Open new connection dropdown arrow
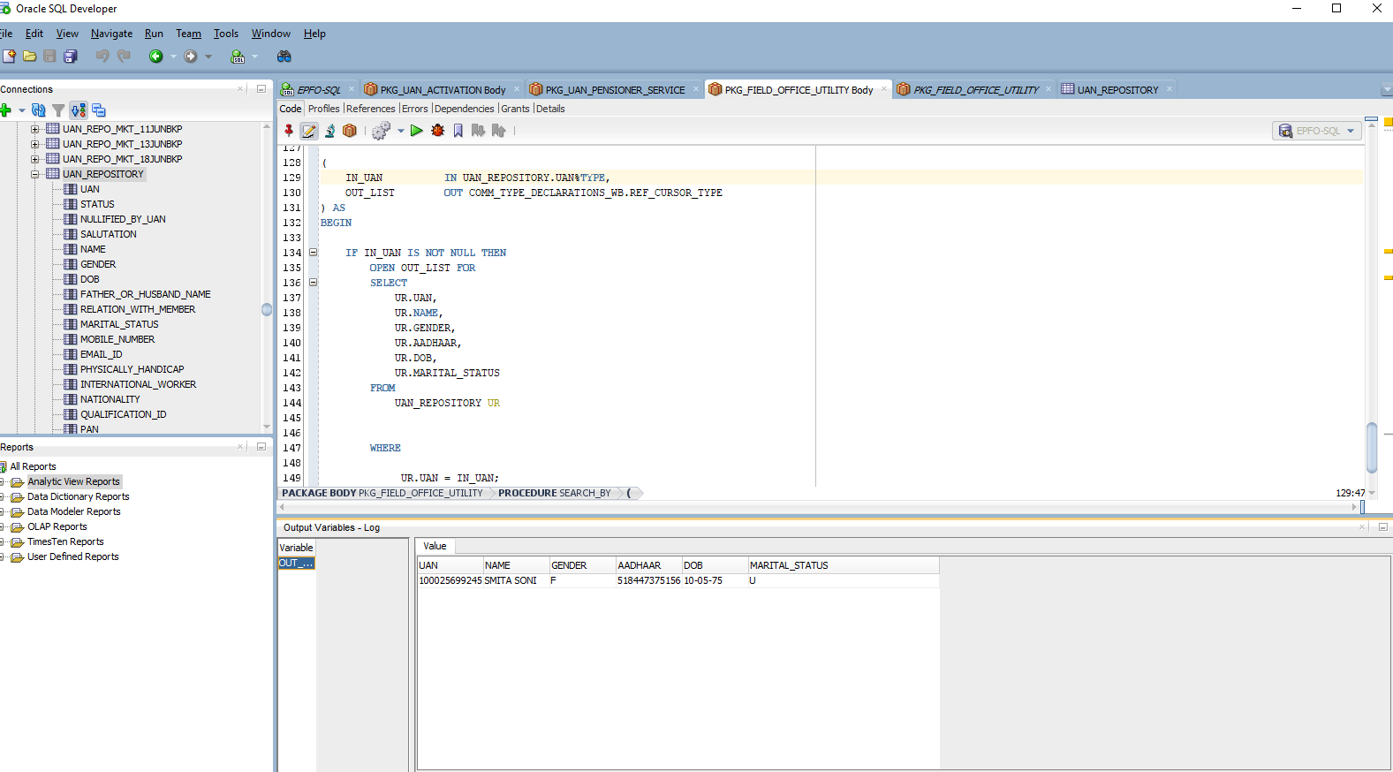Image resolution: width=1393 pixels, height=772 pixels. (x=22, y=110)
